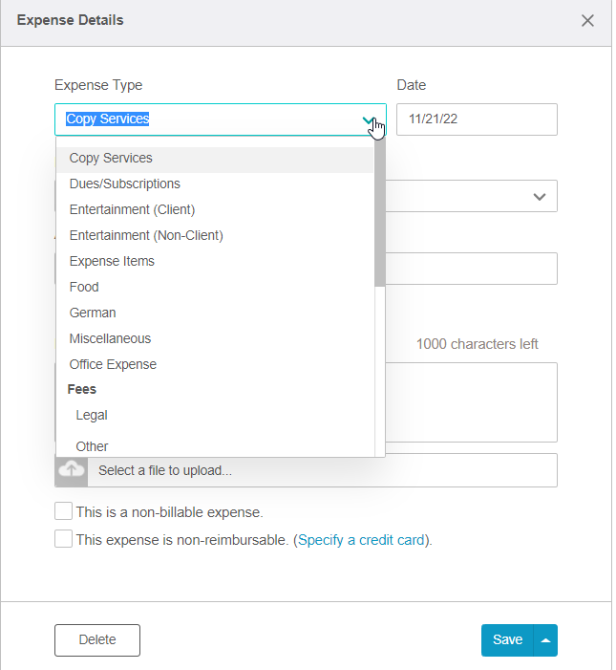The width and height of the screenshot is (616, 670).
Task: Open the Save options arrow
Action: pyautogui.click(x=545, y=640)
